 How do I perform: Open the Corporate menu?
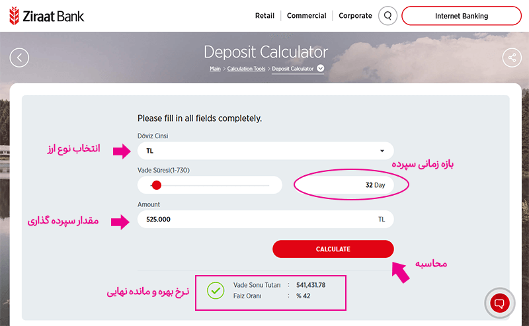tap(355, 16)
